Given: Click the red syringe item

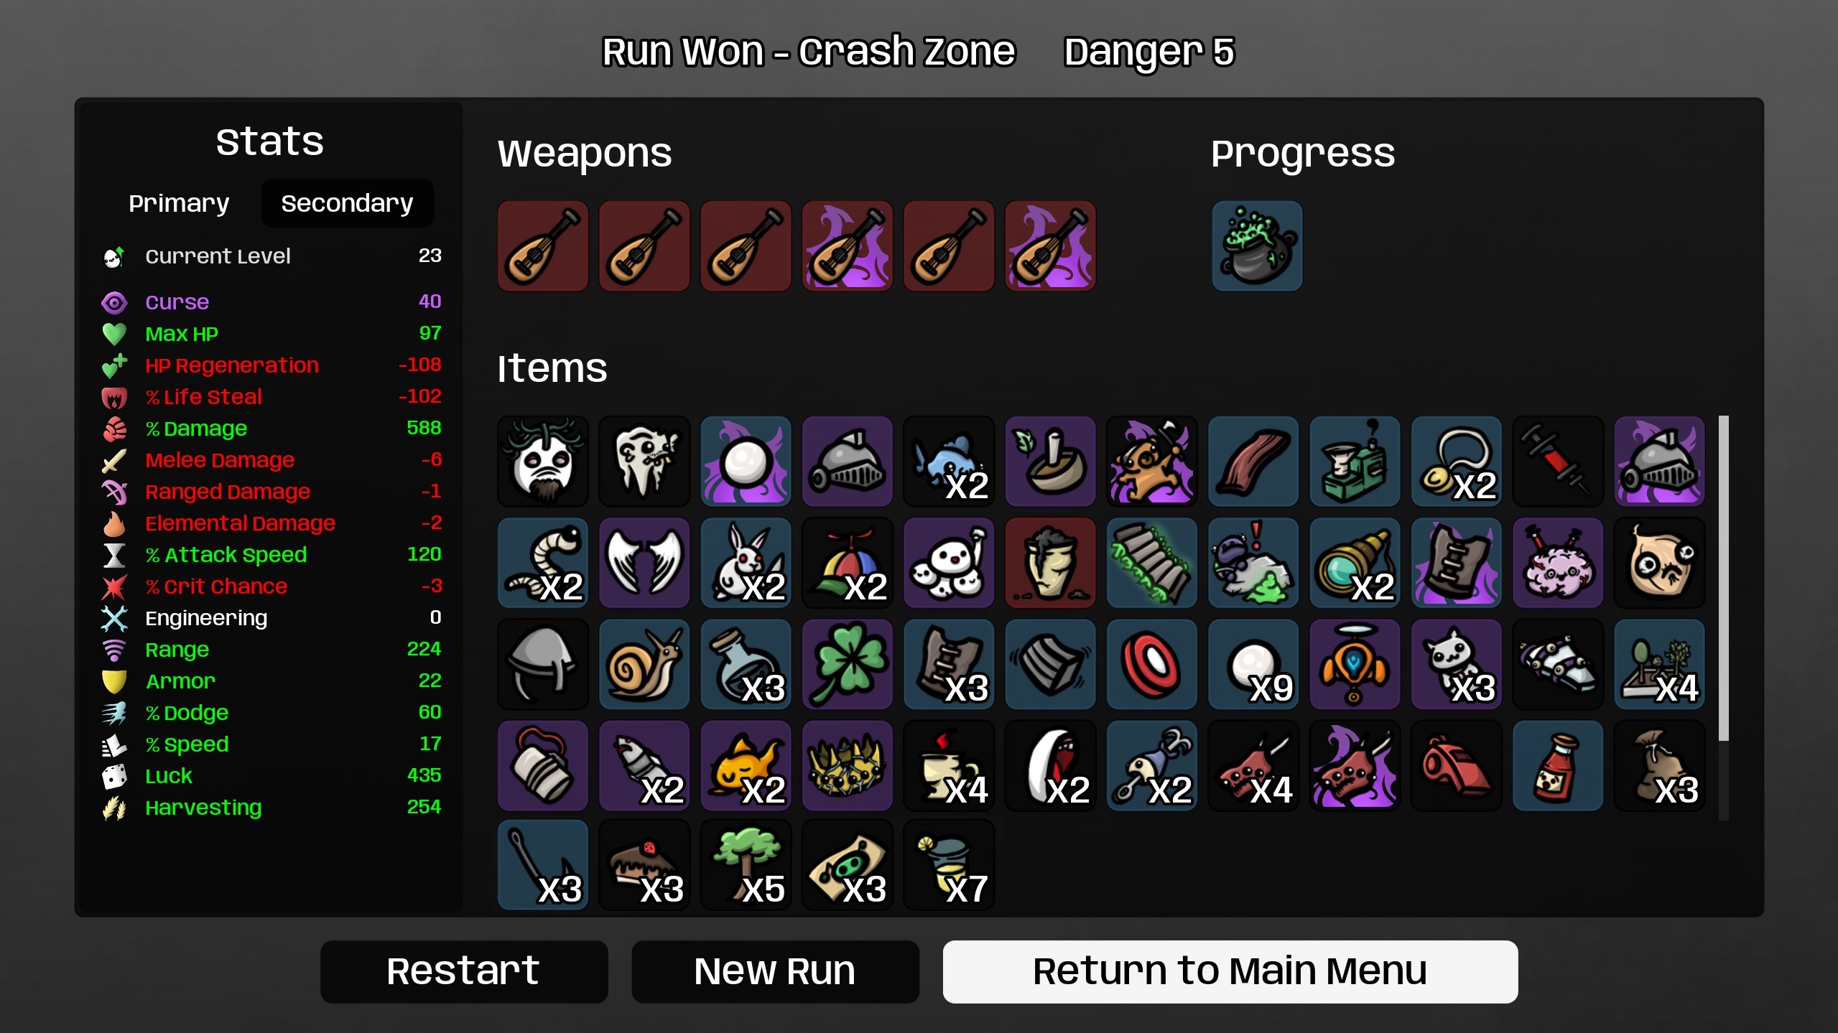Looking at the screenshot, I should coord(1558,462).
